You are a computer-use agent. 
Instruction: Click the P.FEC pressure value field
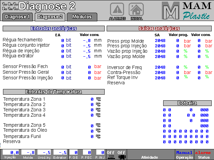(x=87, y=152)
